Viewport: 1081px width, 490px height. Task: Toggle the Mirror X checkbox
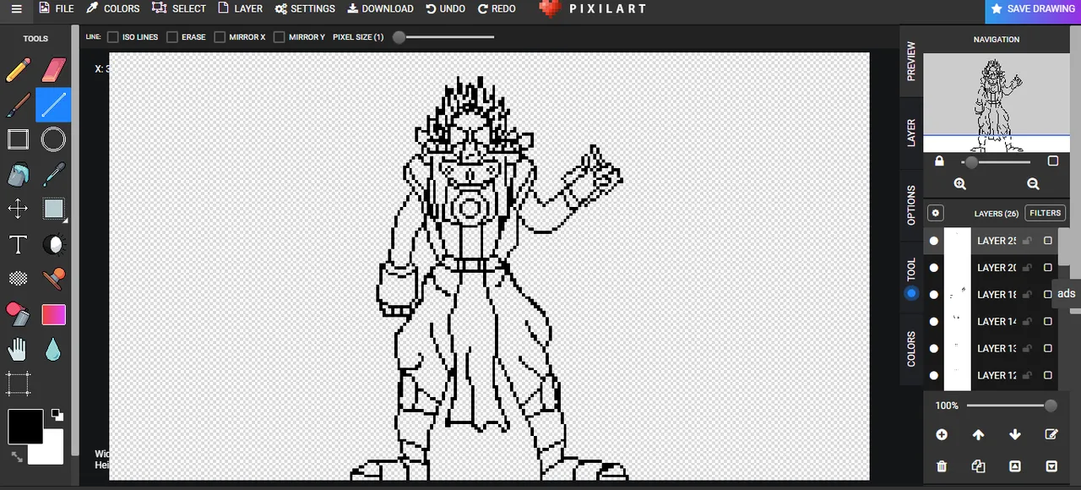(220, 37)
